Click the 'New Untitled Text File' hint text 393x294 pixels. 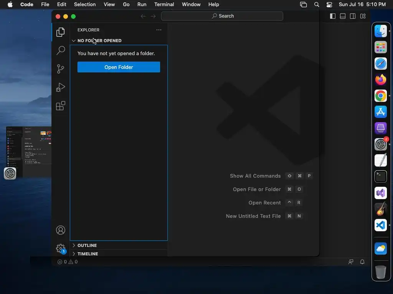tap(253, 216)
